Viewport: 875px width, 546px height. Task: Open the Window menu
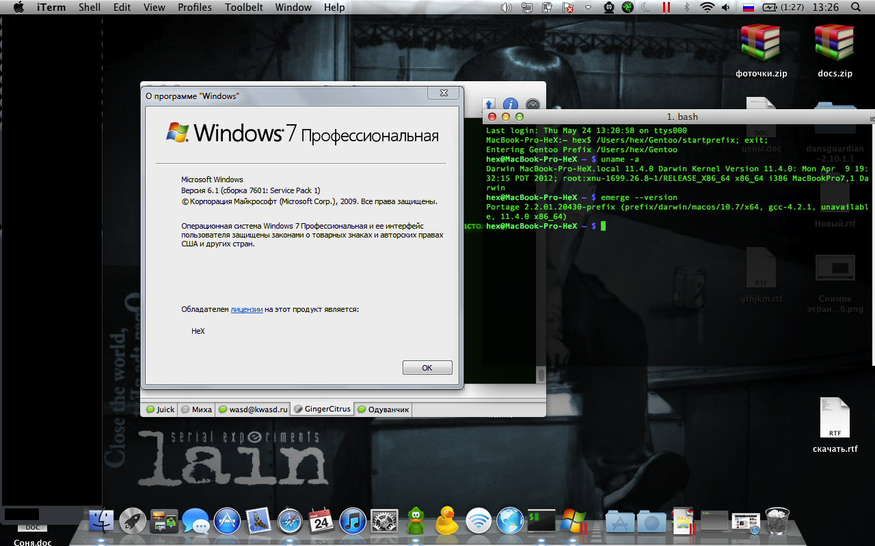[x=293, y=8]
